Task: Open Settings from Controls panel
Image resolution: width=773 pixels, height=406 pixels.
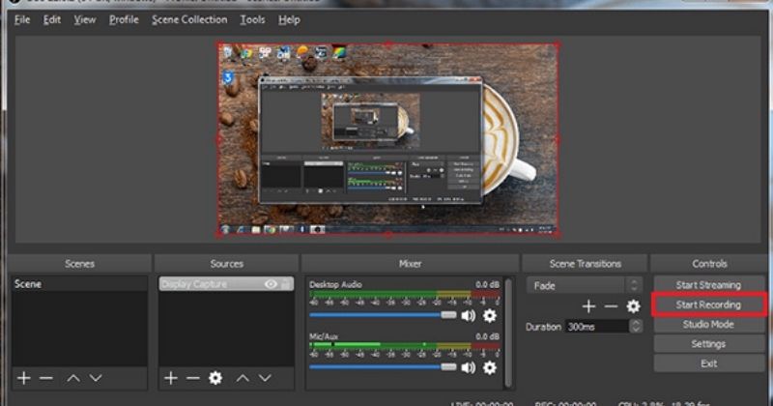Action: coord(708,344)
